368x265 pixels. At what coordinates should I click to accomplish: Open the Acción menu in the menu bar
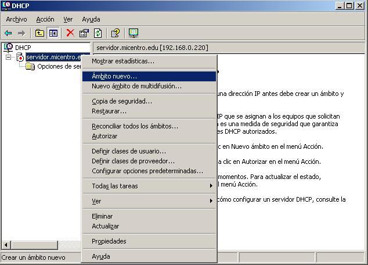point(45,19)
